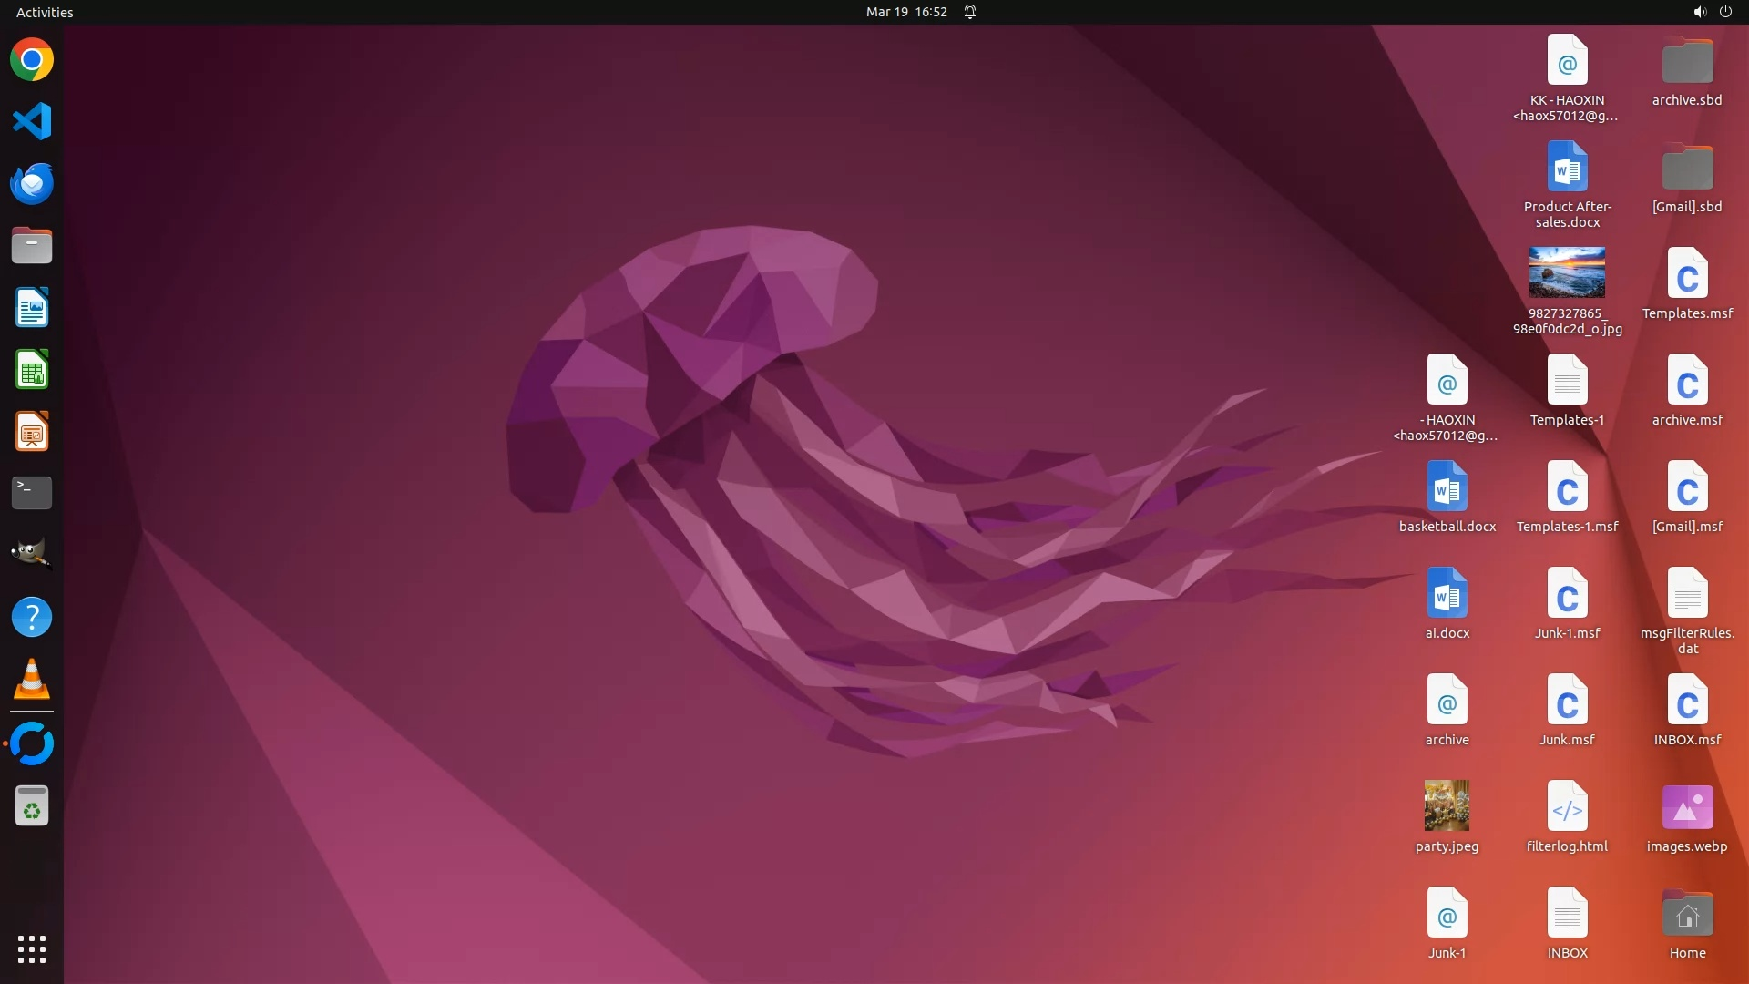Open GIMP image editor
Image resolution: width=1749 pixels, height=984 pixels.
click(x=32, y=554)
